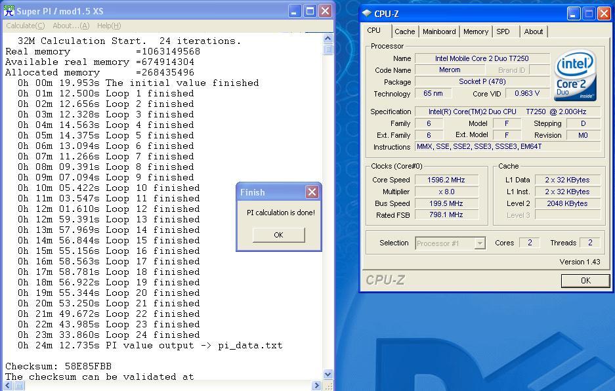The image size is (615, 391).
Task: Open the Calculate menu in Super PI
Action: (x=26, y=26)
